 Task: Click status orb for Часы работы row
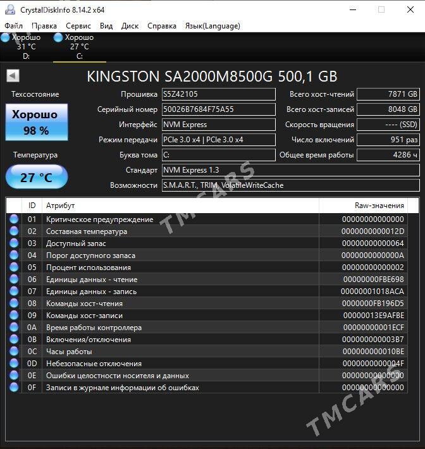point(14,352)
